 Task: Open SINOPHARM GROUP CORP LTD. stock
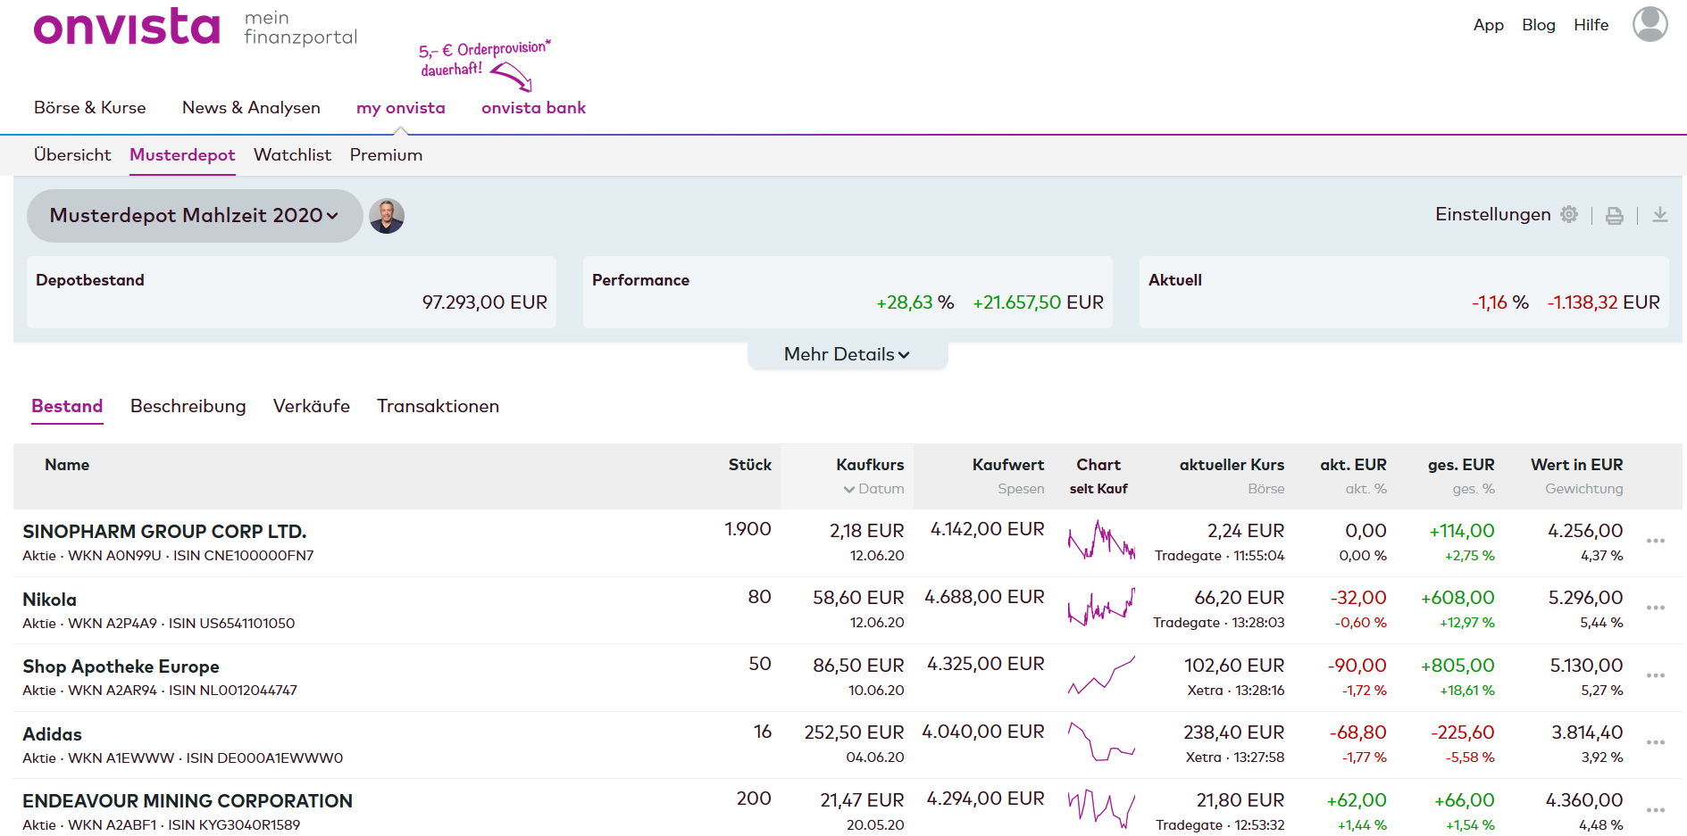coord(164,532)
